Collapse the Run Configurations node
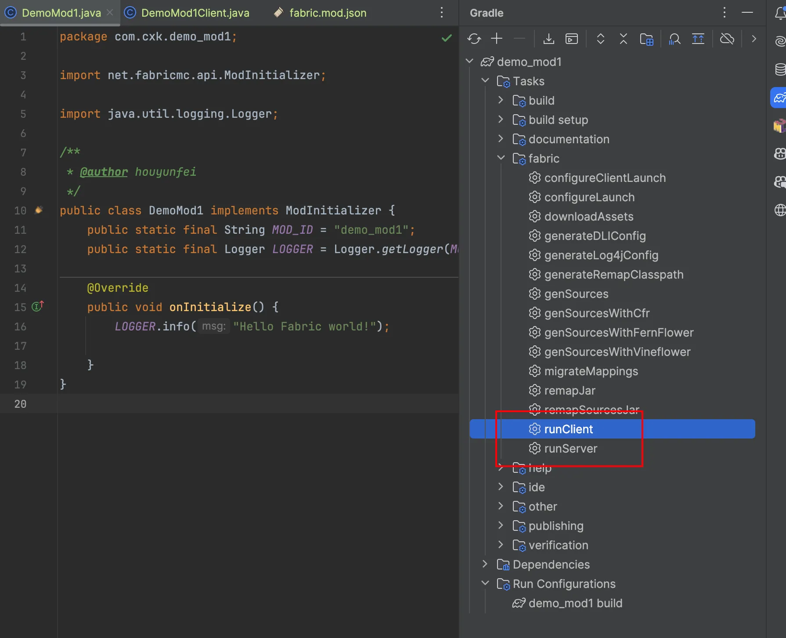Screen dimensions: 786x638 point(485,583)
